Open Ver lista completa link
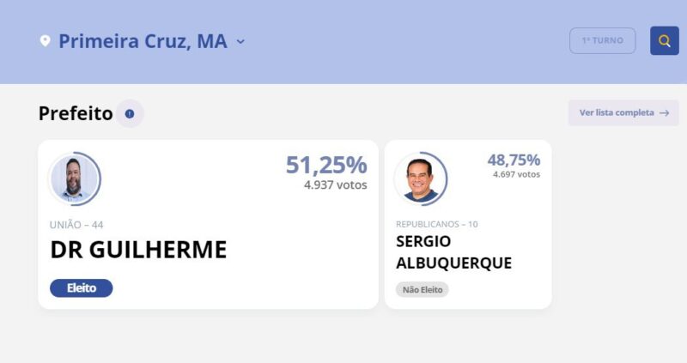Screen dimensions: 687x363 tap(623, 113)
